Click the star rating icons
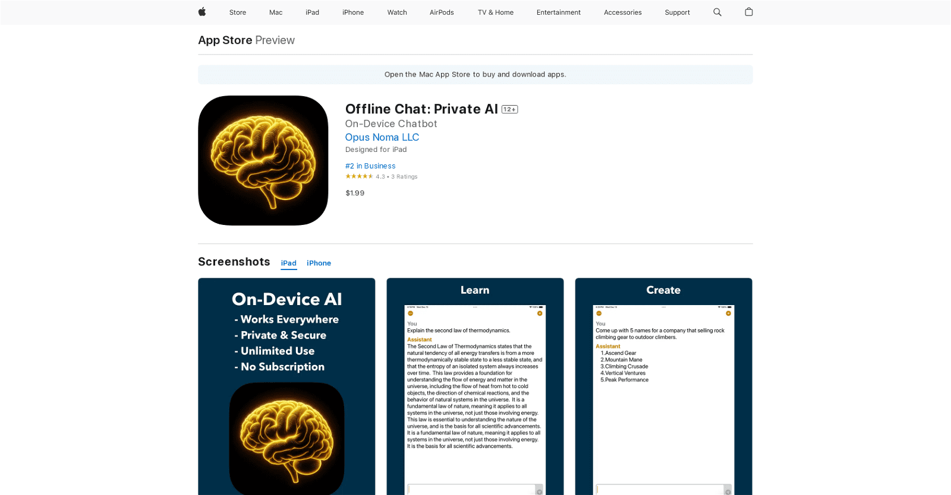Viewport: 951px width, 495px height. 359,176
